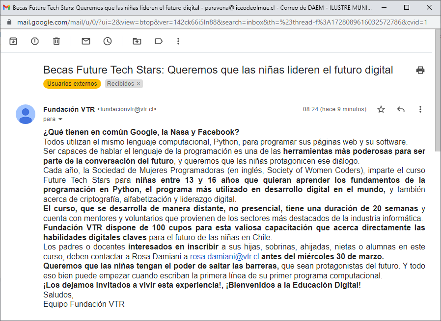Viewport: 441px width, 321px height.
Task: Close the Gmail popup window
Action: pos(429,7)
